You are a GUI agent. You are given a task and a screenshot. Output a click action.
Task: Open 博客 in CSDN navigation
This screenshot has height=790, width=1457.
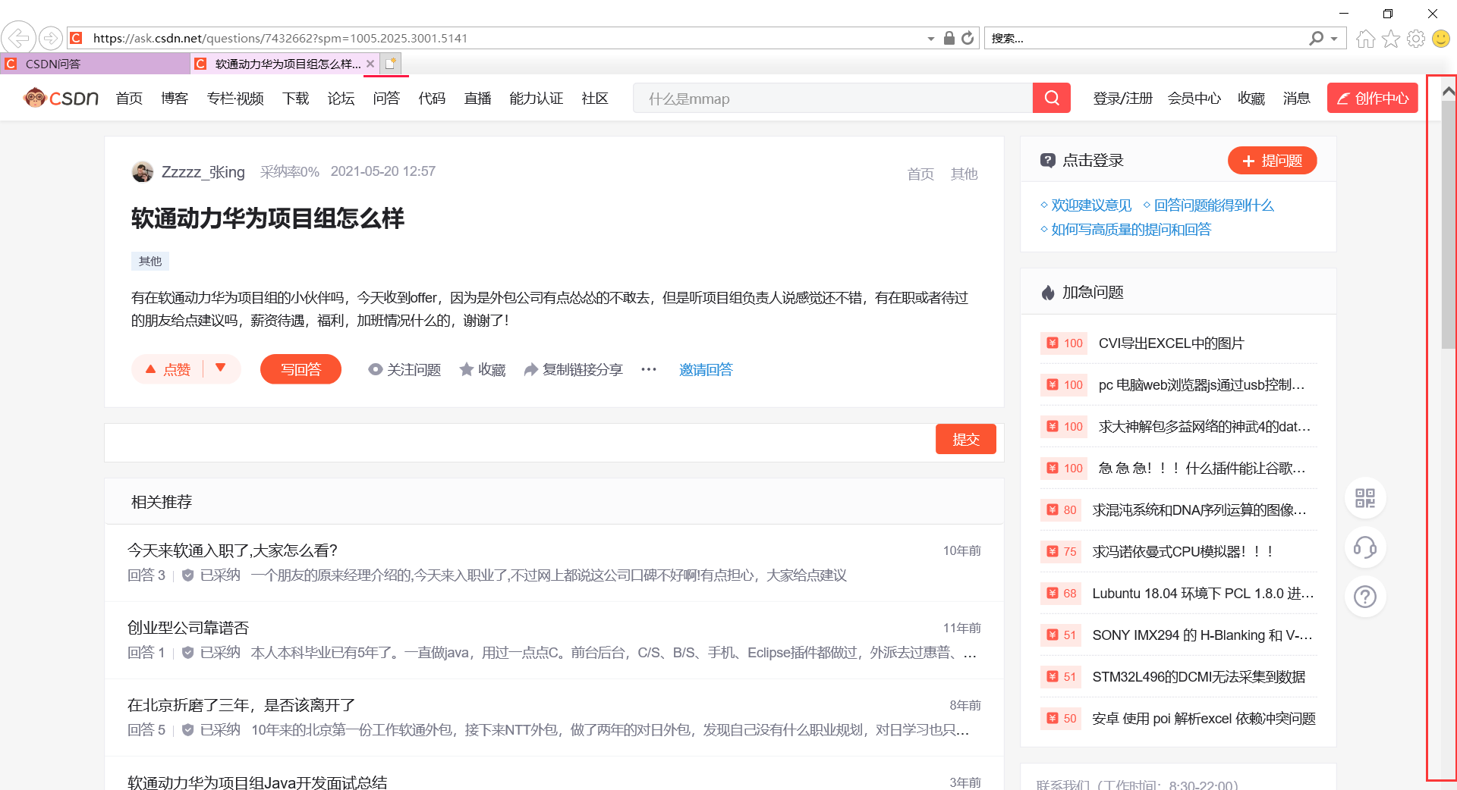[x=175, y=98]
